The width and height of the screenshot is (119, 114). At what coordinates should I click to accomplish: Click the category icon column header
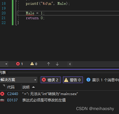4,85
